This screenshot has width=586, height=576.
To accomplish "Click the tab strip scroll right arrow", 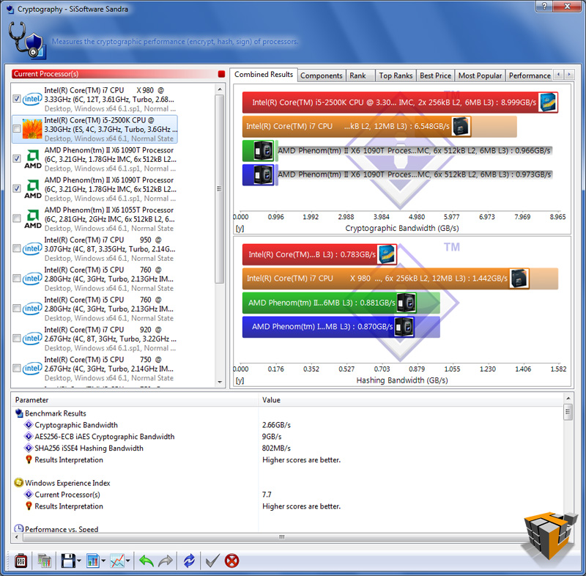I will (569, 75).
